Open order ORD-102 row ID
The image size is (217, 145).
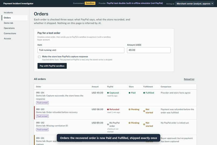(40, 123)
